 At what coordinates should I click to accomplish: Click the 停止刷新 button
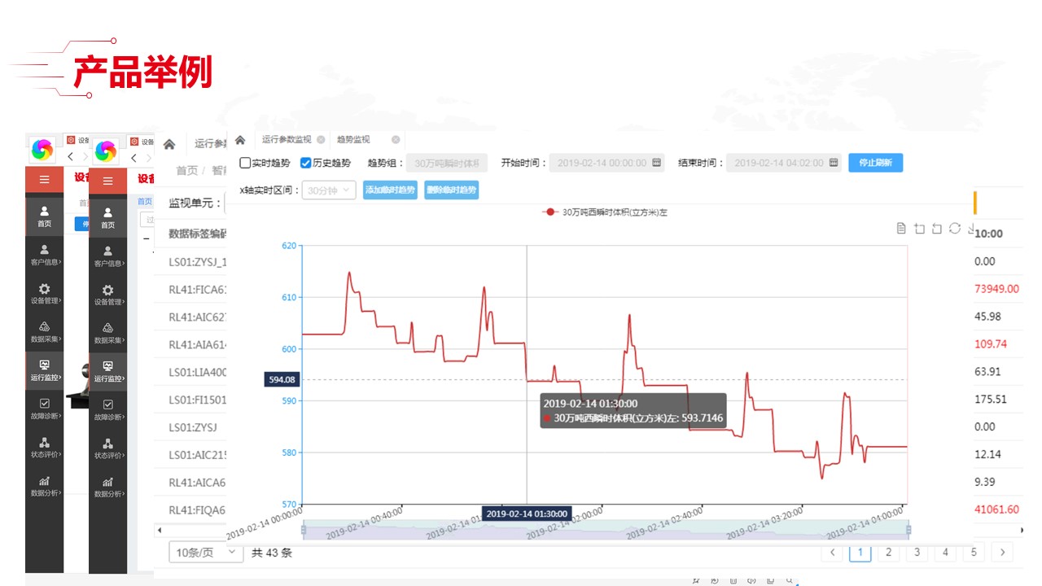coord(875,163)
